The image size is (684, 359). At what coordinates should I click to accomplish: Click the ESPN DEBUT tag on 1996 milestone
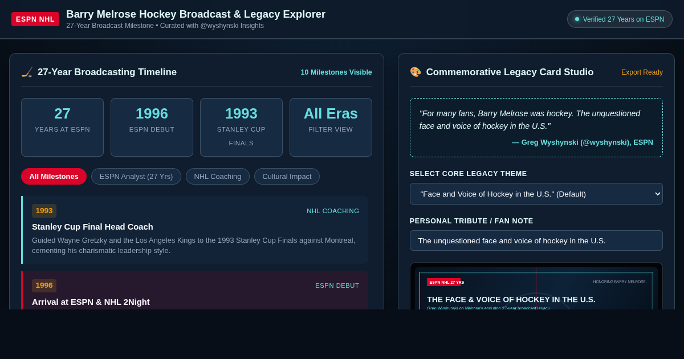pos(337,285)
